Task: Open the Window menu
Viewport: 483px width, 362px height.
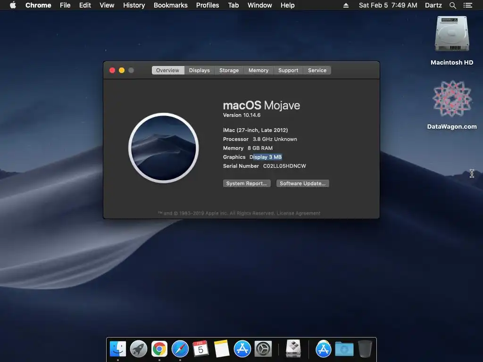Action: 260,5
